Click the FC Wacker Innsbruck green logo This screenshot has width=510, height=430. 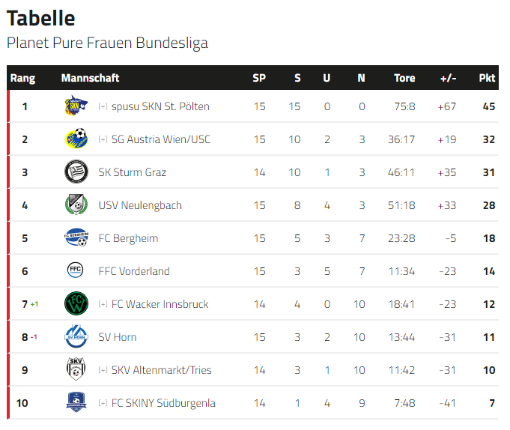[76, 303]
